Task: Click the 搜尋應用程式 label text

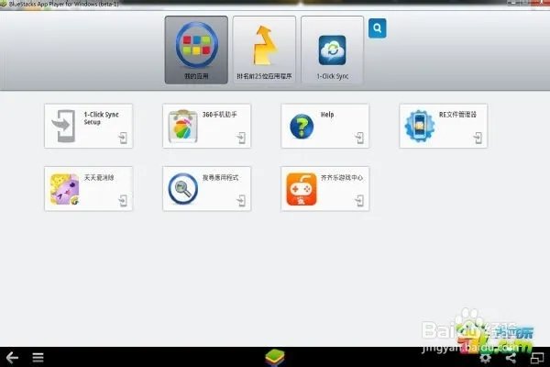Action: click(x=220, y=178)
